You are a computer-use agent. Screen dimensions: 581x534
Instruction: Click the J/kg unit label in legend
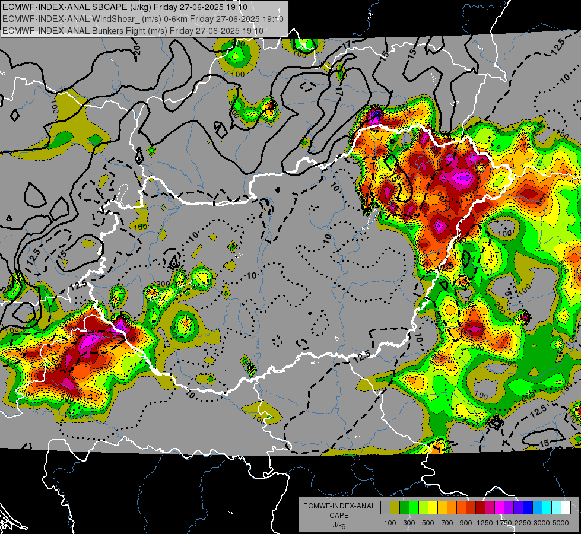click(339, 525)
